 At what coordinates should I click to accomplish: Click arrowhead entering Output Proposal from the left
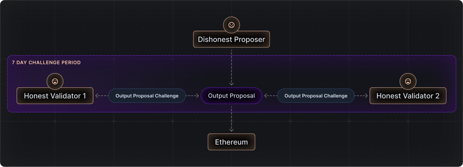[x=197, y=96]
